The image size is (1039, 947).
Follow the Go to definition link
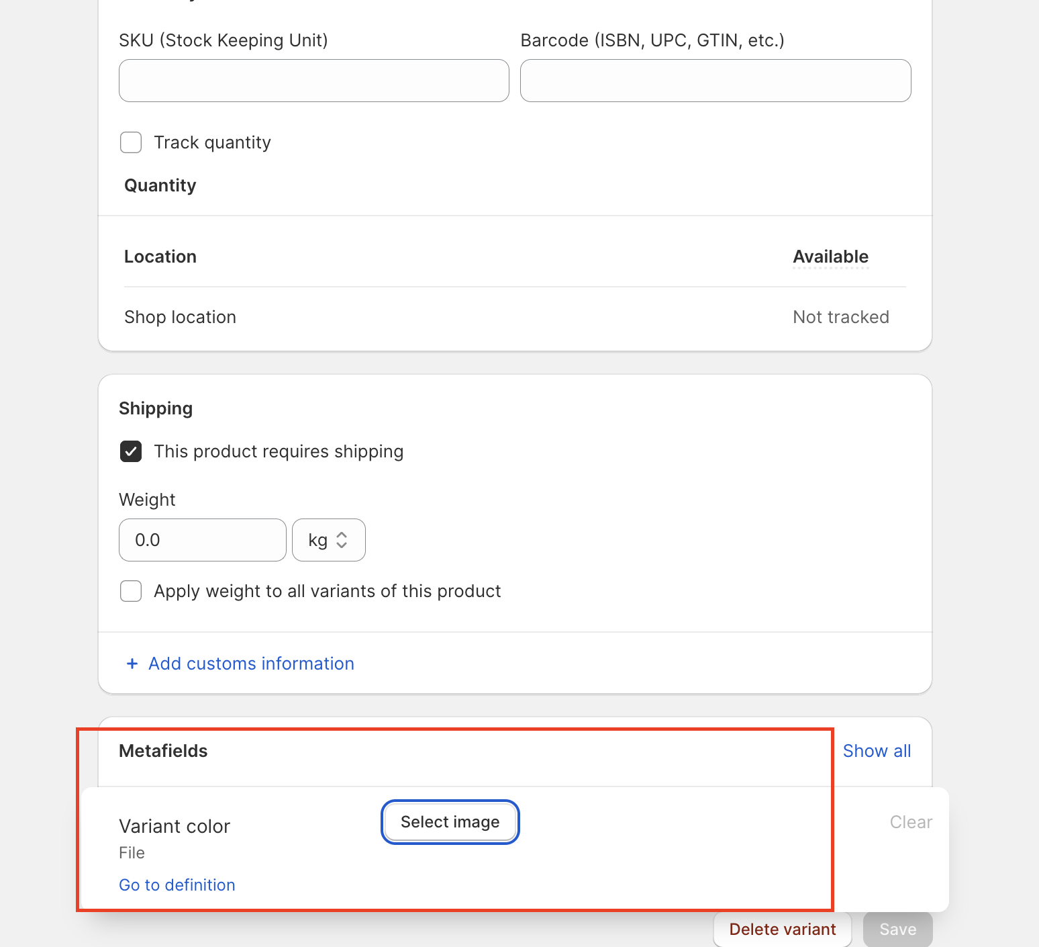tap(177, 885)
